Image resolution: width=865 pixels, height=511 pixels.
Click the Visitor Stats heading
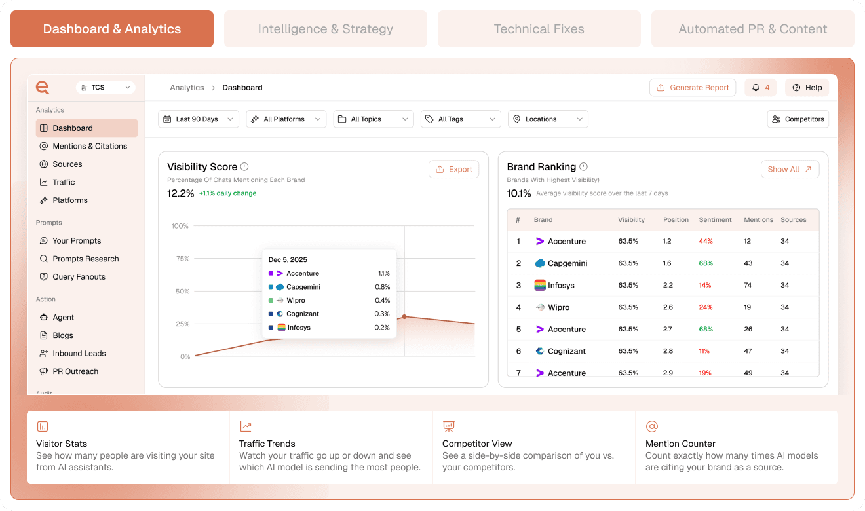point(62,444)
